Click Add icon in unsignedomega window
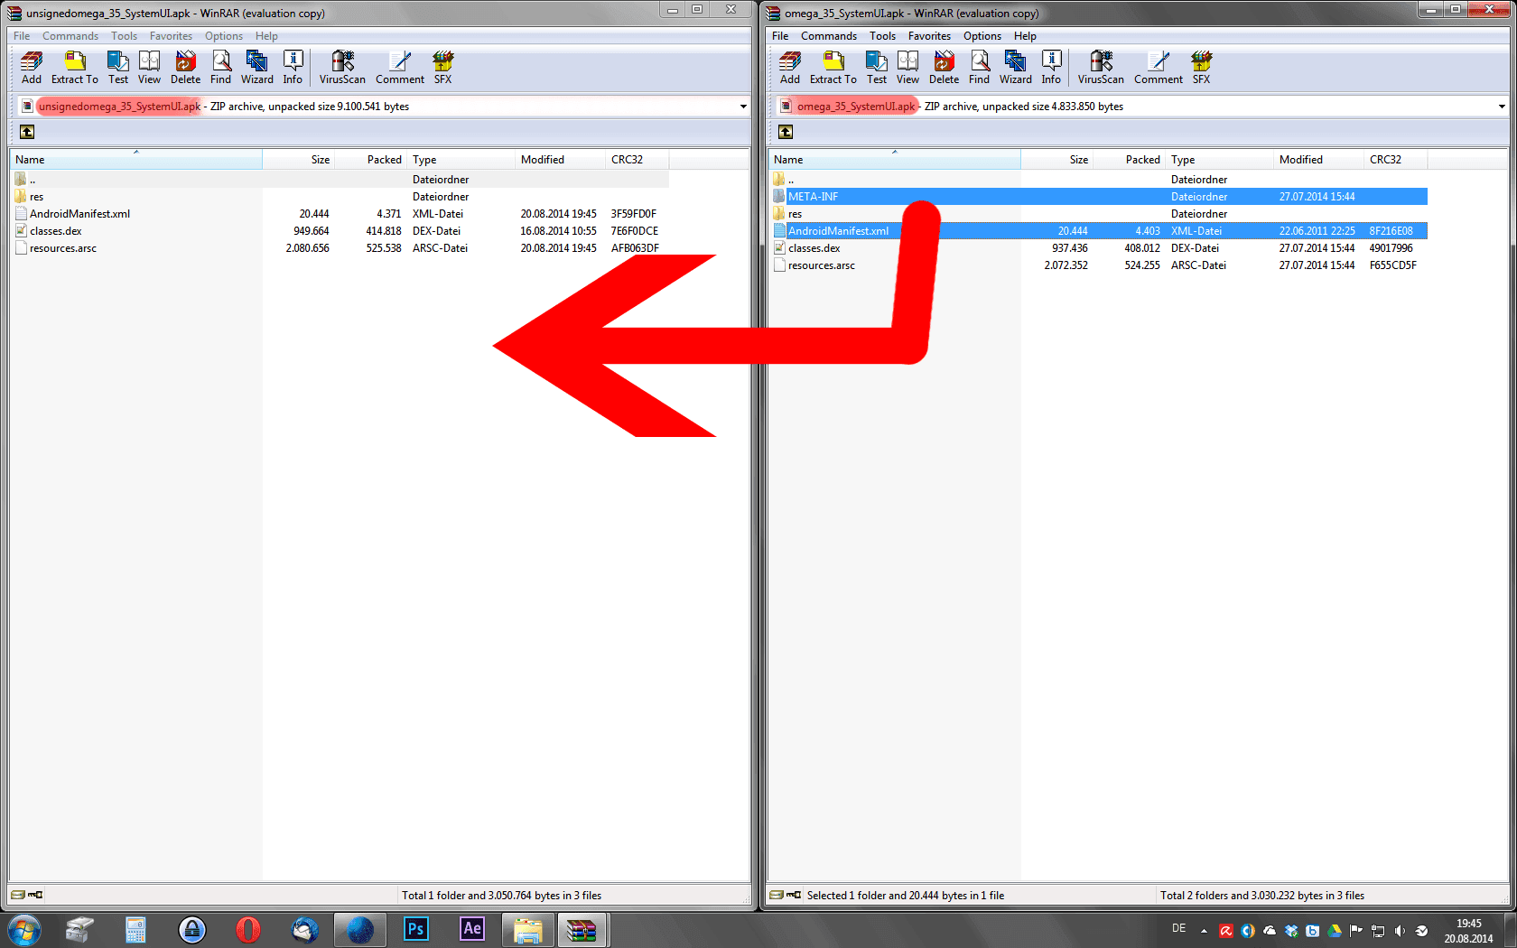Viewport: 1517px width, 948px height. pos(32,68)
